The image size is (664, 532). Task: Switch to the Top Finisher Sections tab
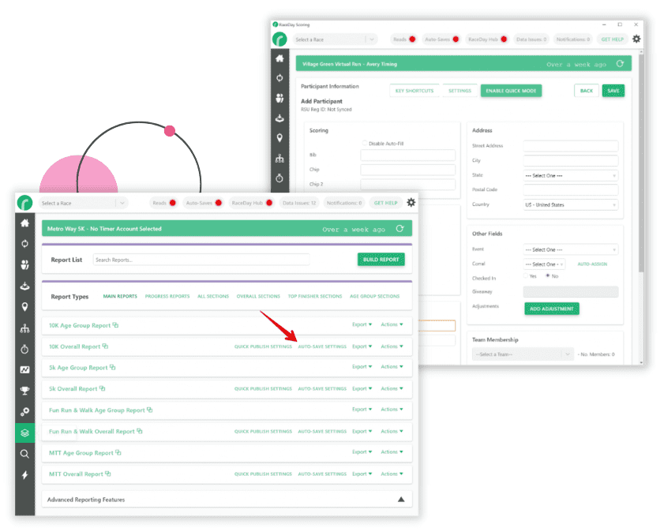click(x=315, y=296)
